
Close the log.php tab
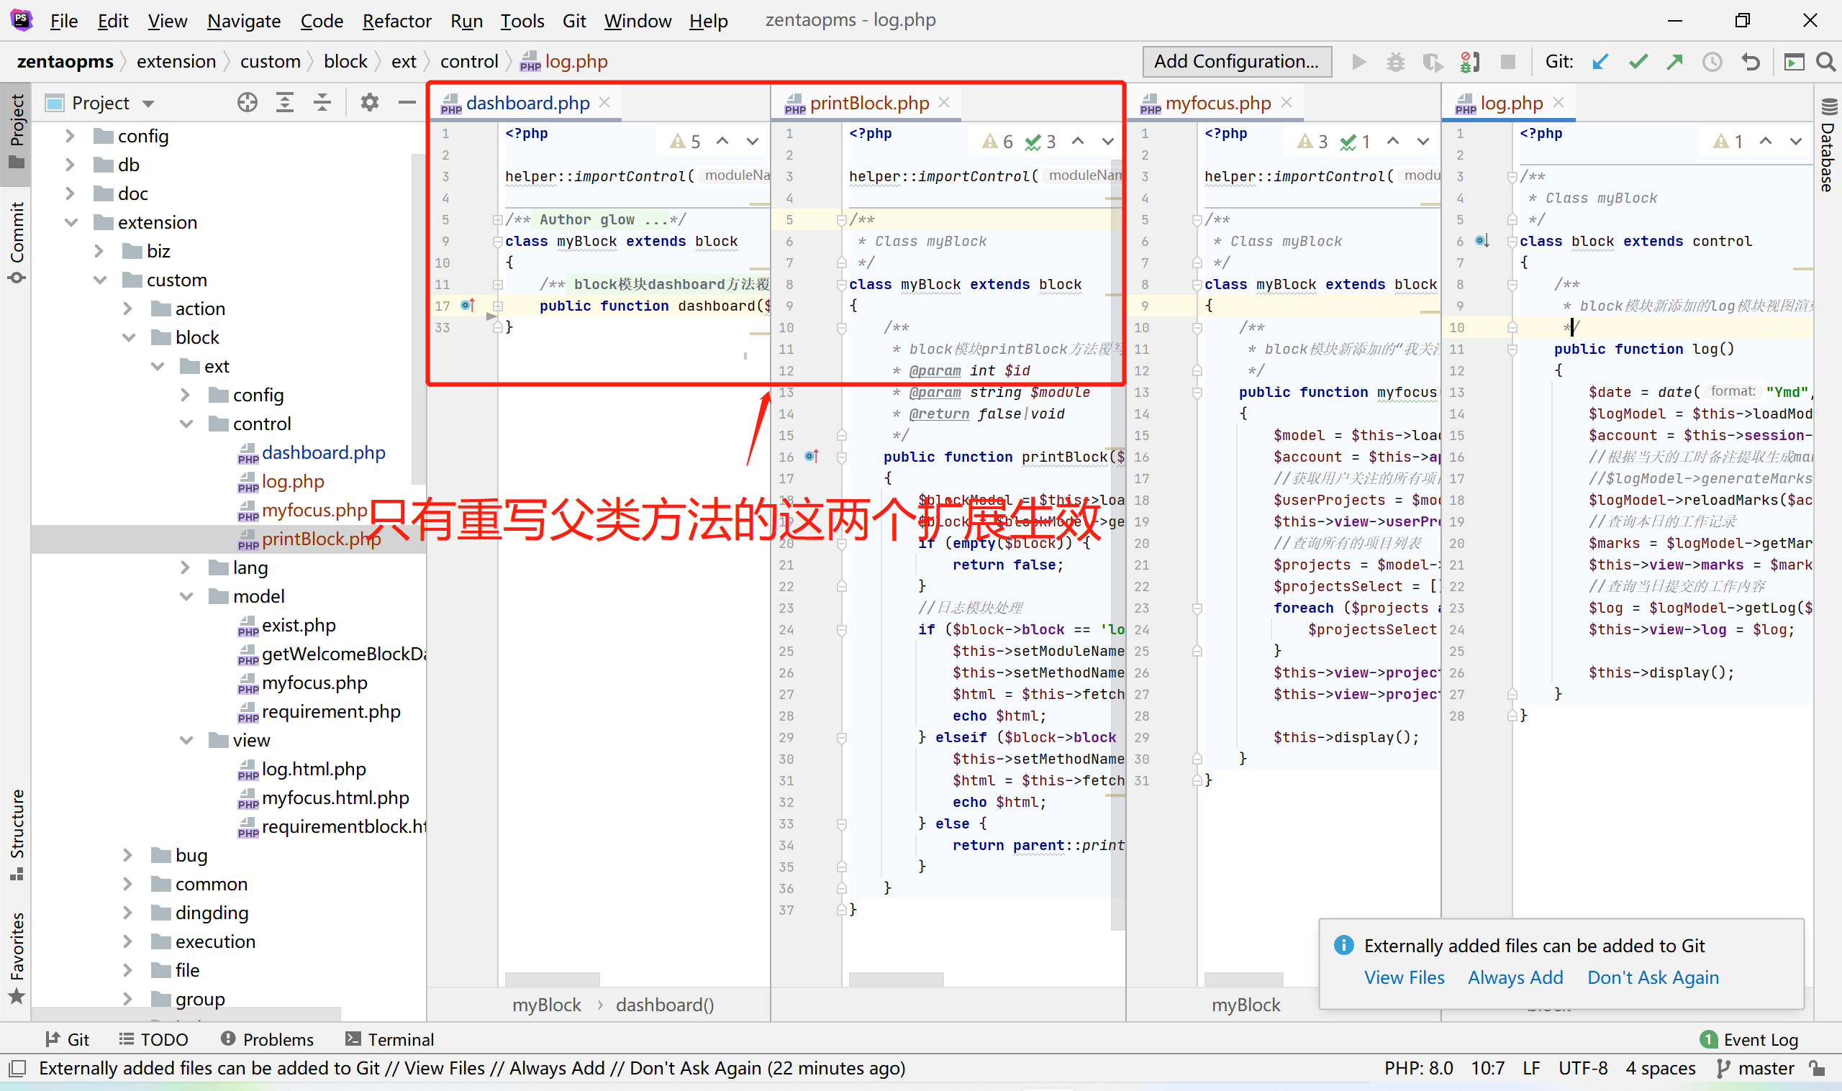point(1559,102)
